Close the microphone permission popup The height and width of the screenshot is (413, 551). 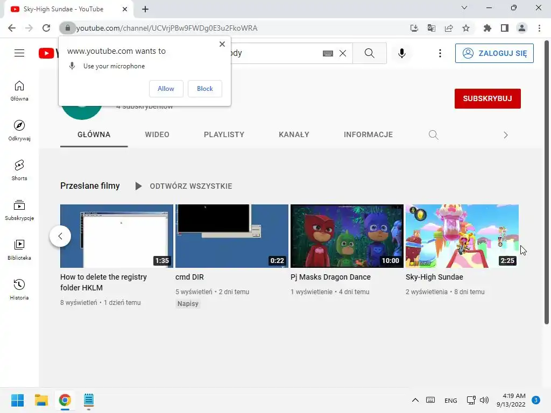(222, 44)
